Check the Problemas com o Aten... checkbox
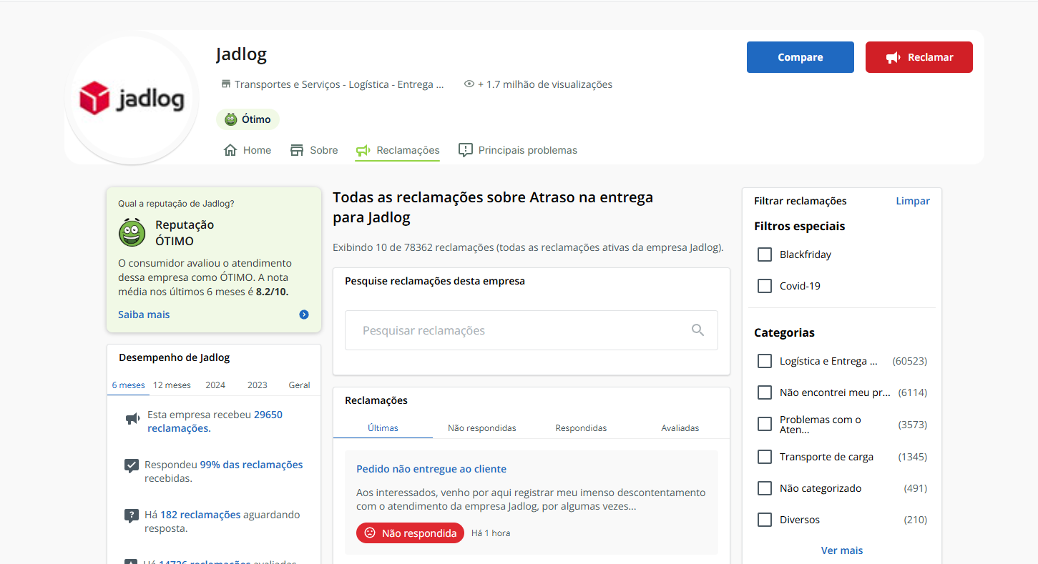 click(x=765, y=425)
